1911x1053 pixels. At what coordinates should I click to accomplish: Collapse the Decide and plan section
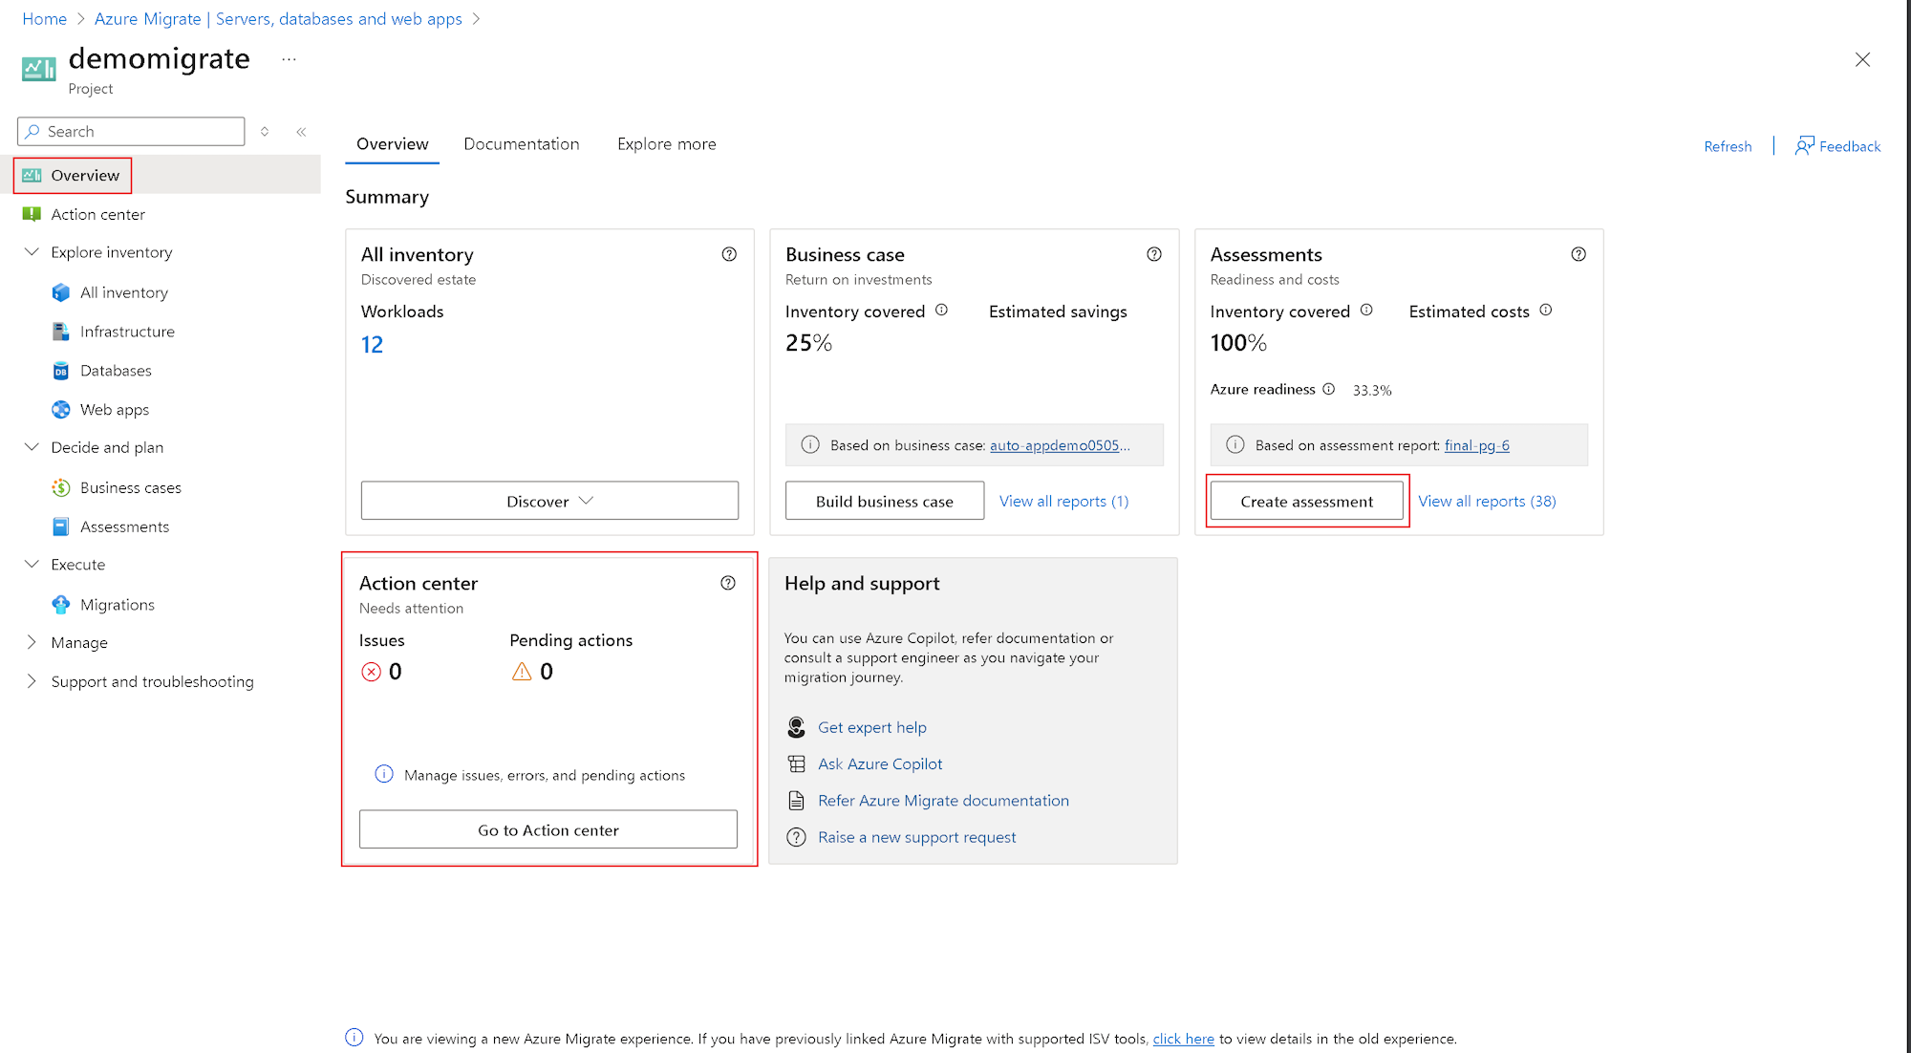coord(32,447)
